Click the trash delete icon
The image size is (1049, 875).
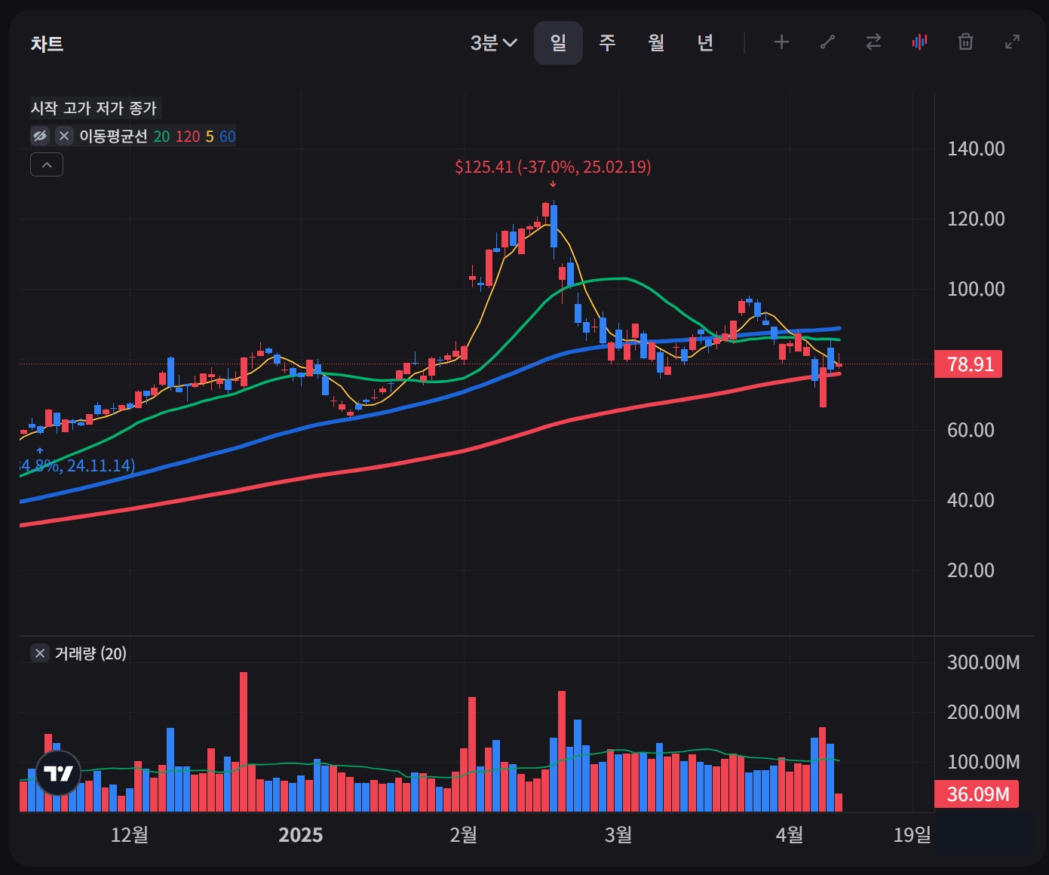tap(965, 42)
